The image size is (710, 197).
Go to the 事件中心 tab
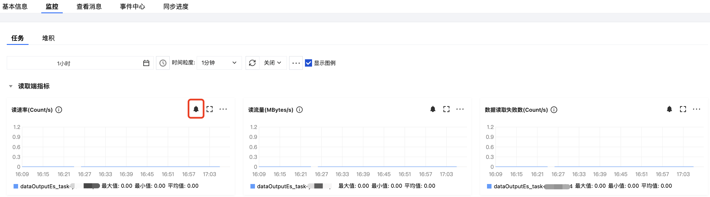click(133, 6)
